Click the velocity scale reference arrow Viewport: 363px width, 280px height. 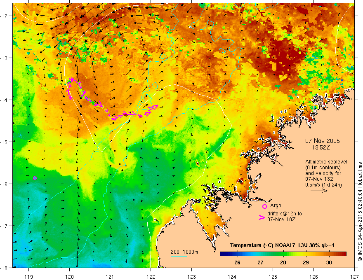(319, 191)
